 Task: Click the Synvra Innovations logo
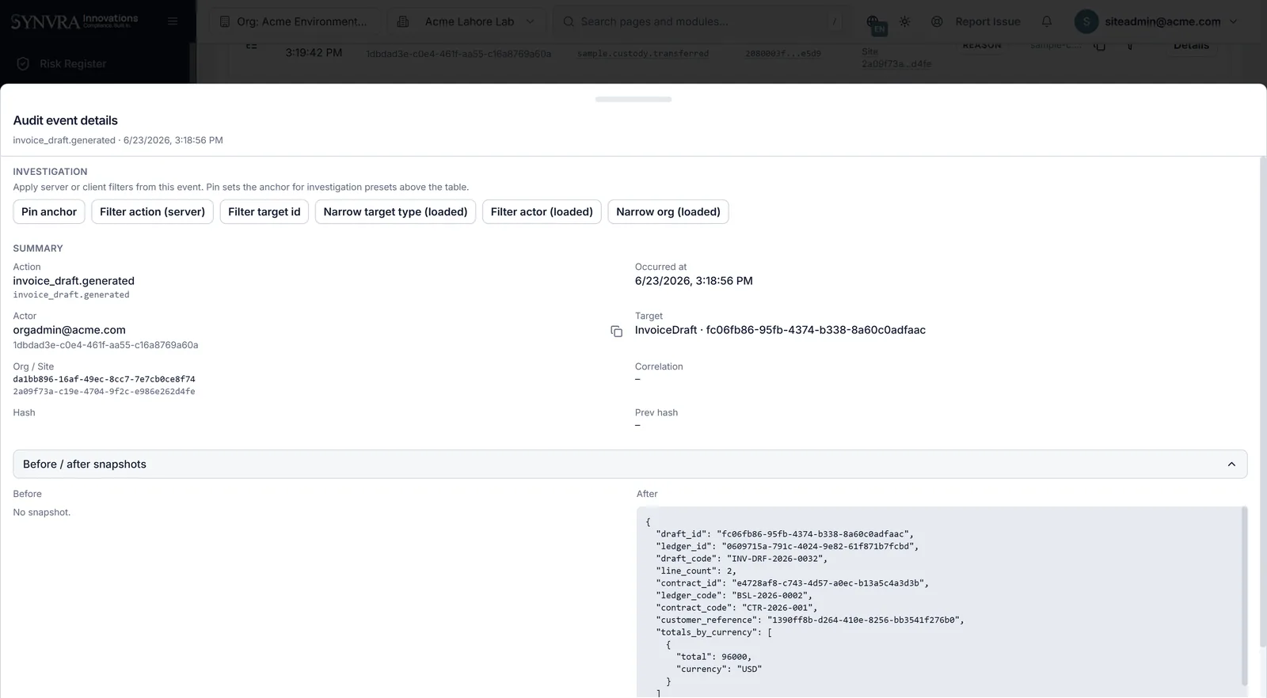click(74, 21)
